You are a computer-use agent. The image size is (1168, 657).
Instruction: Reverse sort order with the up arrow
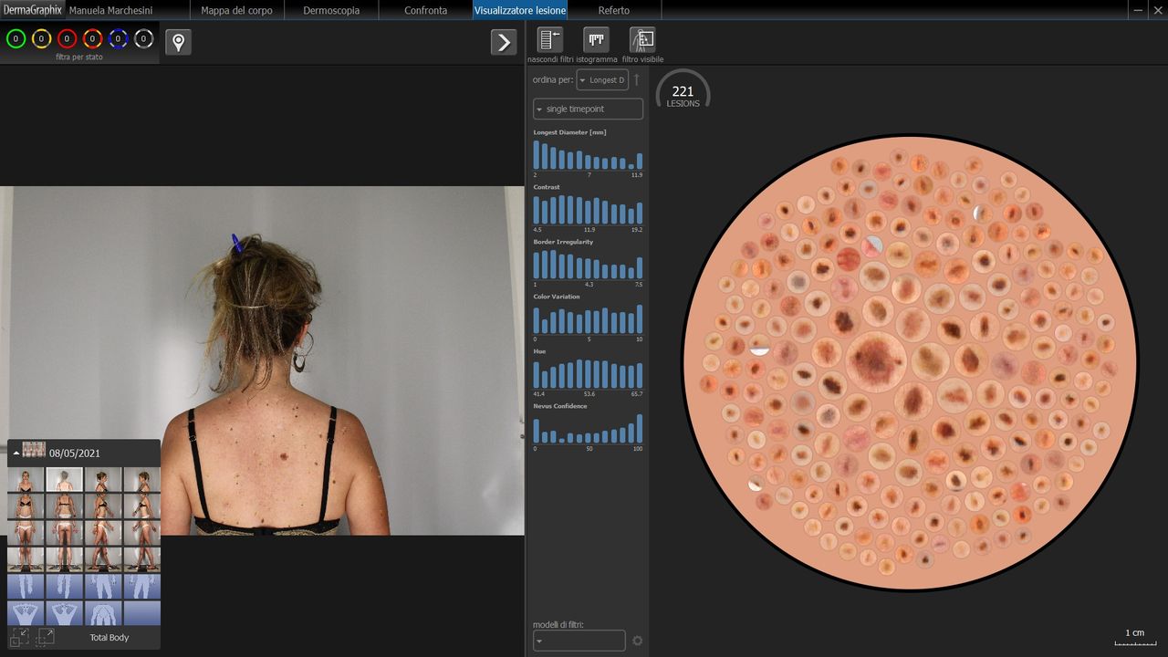coord(637,80)
